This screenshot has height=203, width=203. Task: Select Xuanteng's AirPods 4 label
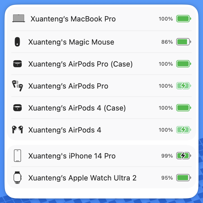tap(65, 130)
